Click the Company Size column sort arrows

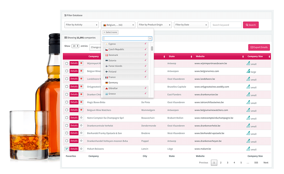click(x=269, y=57)
